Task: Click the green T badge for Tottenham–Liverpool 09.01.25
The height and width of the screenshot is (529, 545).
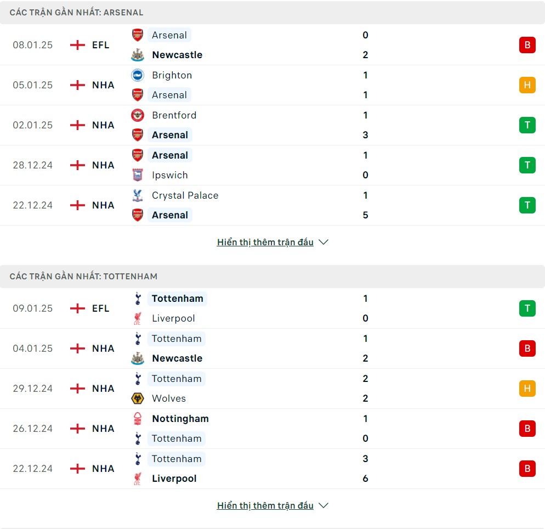Action: (527, 308)
